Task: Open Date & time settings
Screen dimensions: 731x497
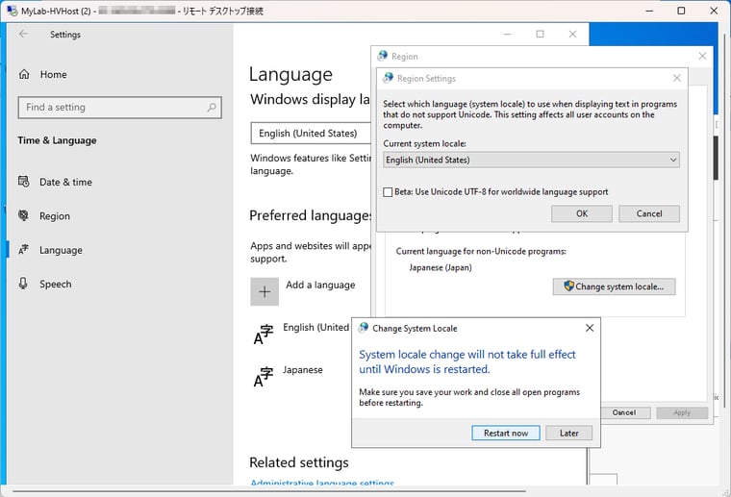Action: [55, 182]
